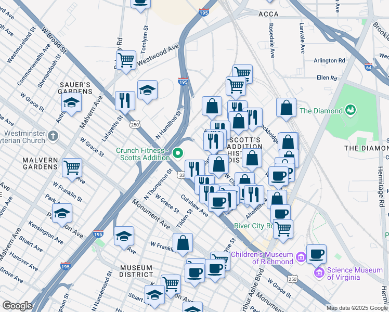Viewport: 389px width, 312px height.
Task: Select the MALVERN GARDENS label
Action: (40, 163)
